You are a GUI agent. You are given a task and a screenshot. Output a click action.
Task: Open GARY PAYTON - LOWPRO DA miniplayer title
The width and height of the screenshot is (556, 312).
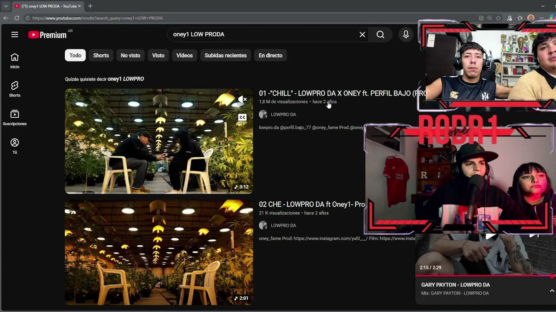[x=455, y=285]
